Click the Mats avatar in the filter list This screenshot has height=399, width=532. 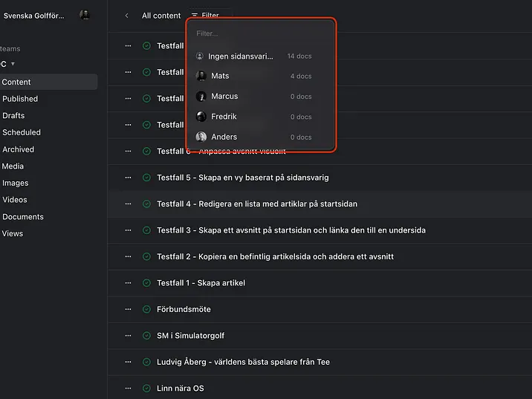click(x=201, y=76)
